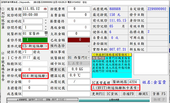Choose 自費門診 in quick registration grid
The height and width of the screenshot is (103, 170).
tap(111, 58)
